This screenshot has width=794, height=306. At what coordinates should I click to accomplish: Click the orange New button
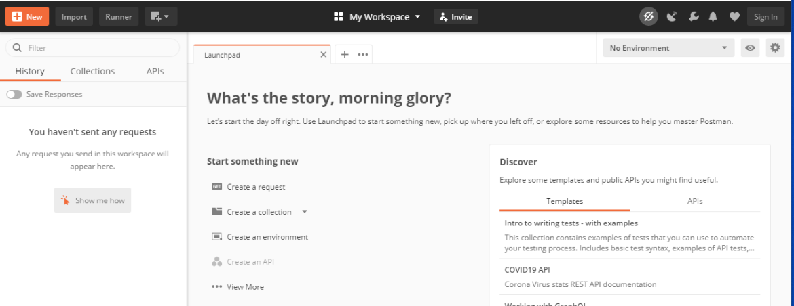(27, 17)
